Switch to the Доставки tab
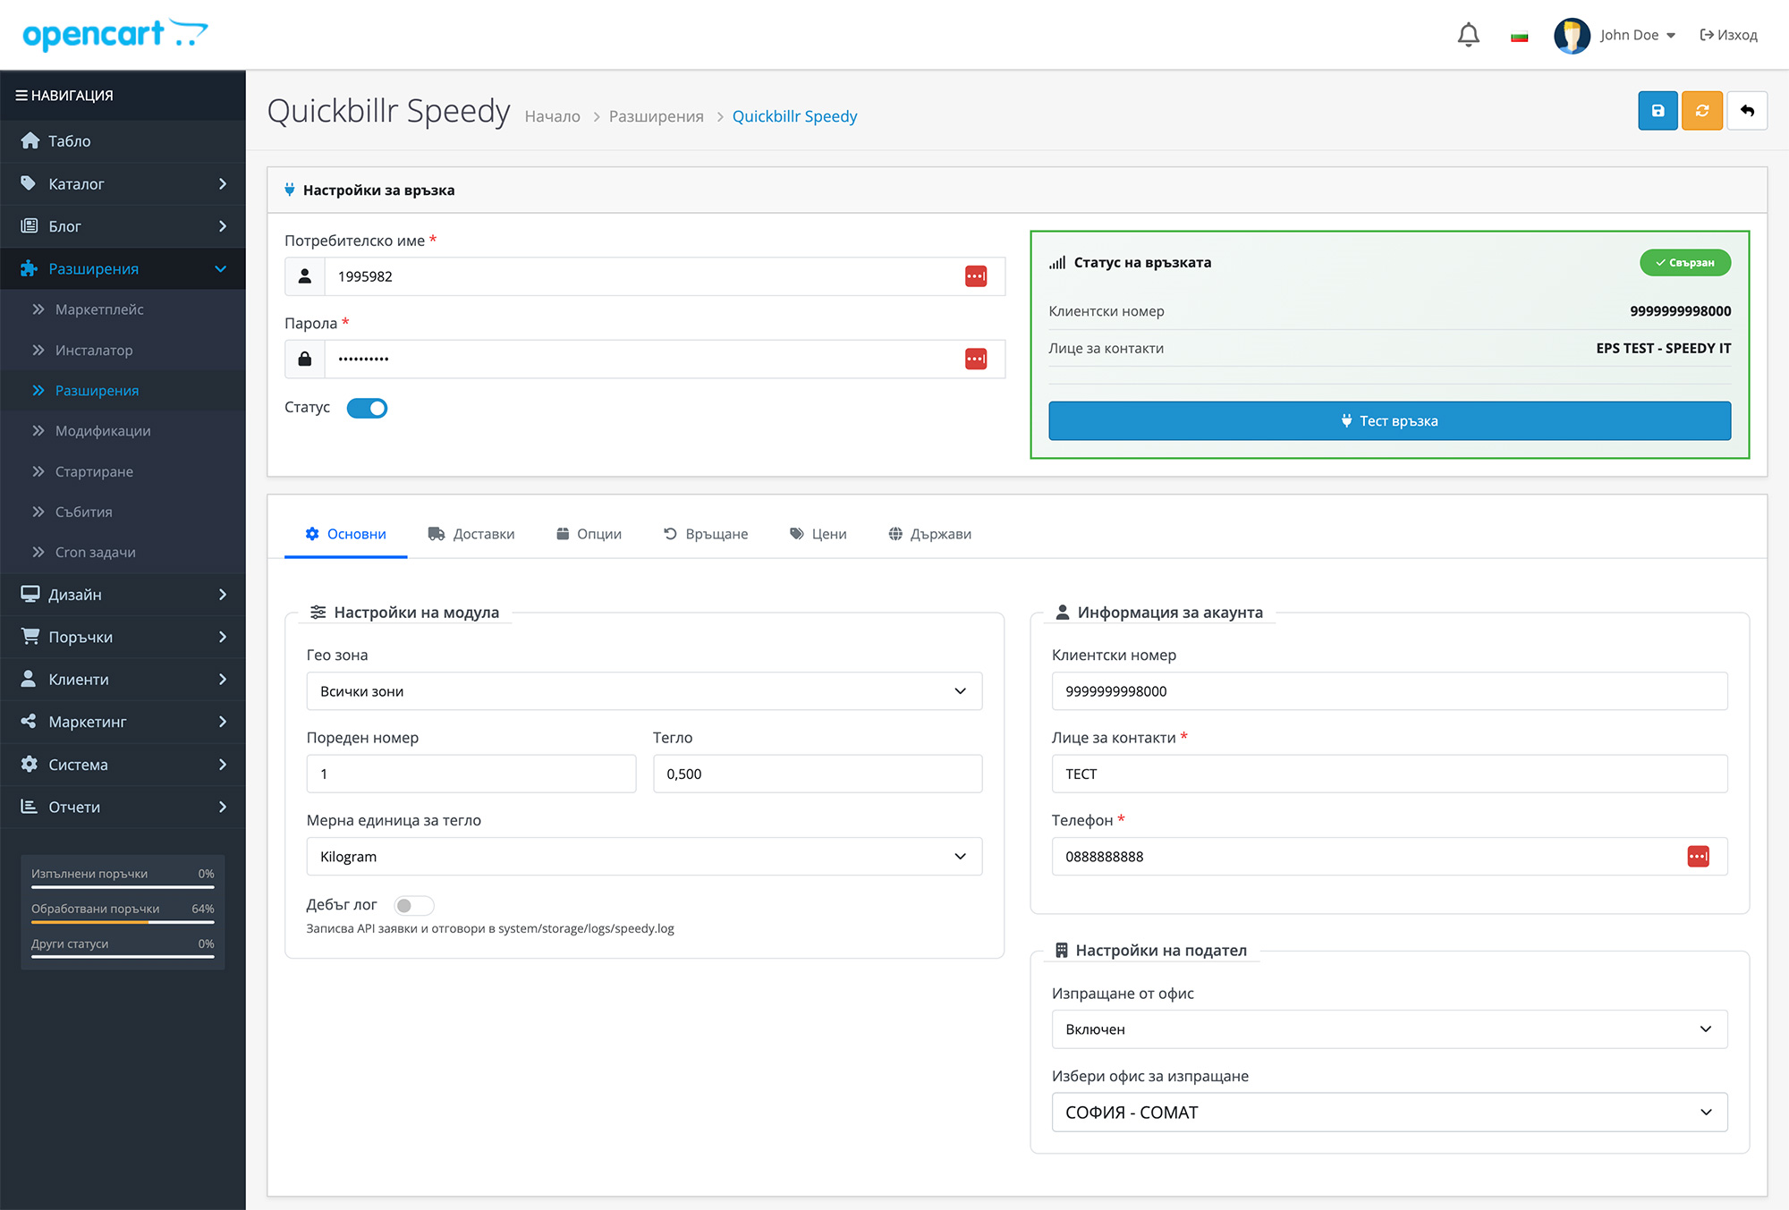The height and width of the screenshot is (1210, 1789). (x=471, y=534)
